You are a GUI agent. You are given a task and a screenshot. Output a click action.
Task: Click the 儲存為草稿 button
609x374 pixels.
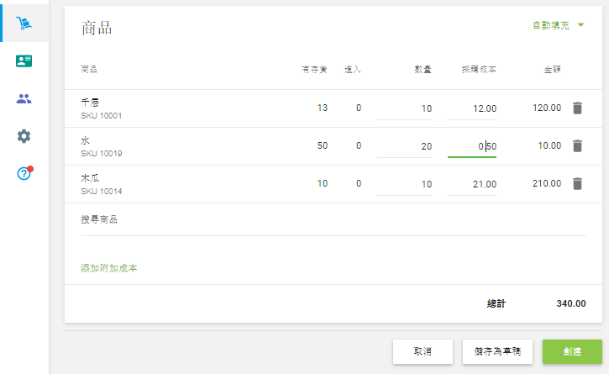pos(498,351)
